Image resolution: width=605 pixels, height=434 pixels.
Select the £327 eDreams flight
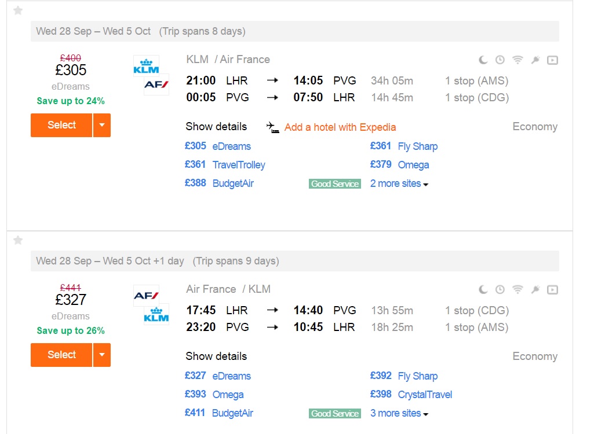(x=61, y=355)
